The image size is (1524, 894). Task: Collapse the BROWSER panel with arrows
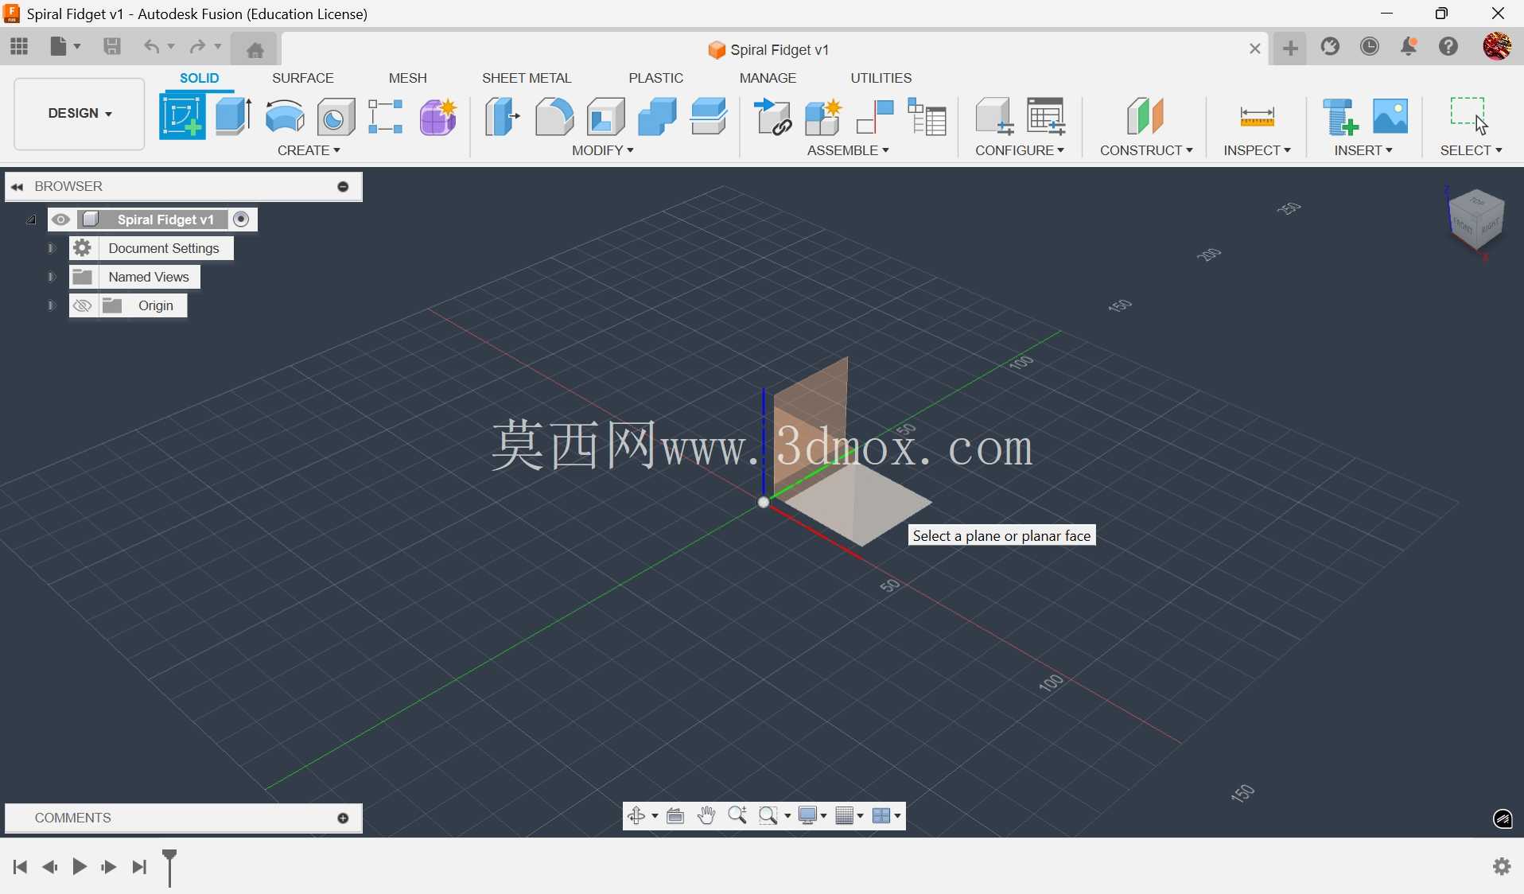click(x=17, y=187)
